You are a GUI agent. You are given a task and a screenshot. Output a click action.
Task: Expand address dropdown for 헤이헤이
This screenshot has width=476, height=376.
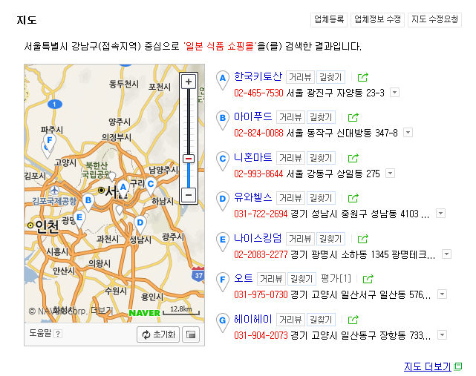(440, 335)
